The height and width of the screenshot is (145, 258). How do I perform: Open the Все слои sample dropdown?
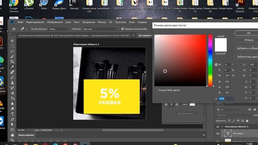coord(100,29)
